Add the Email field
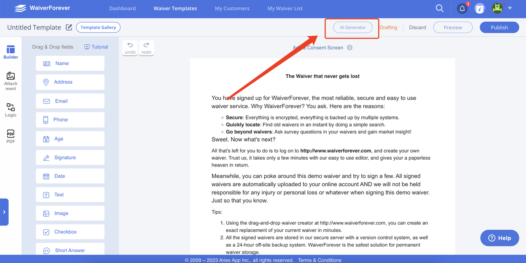The image size is (526, 263). [x=70, y=101]
